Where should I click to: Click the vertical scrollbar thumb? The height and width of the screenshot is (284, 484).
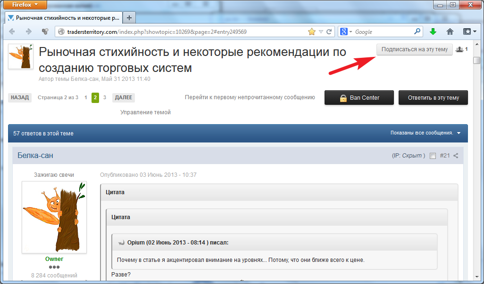pyautogui.click(x=477, y=60)
